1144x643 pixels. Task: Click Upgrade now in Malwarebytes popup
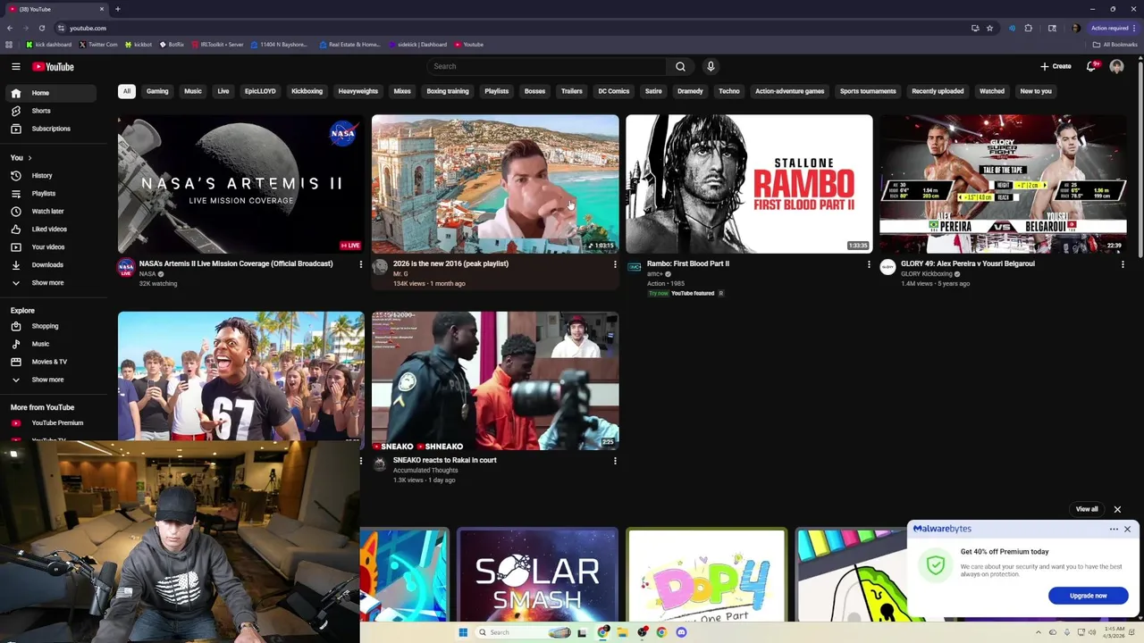click(1088, 596)
